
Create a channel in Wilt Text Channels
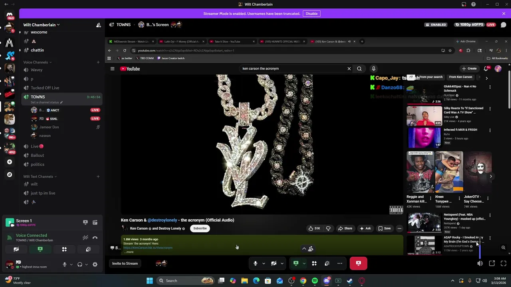pos(98,177)
